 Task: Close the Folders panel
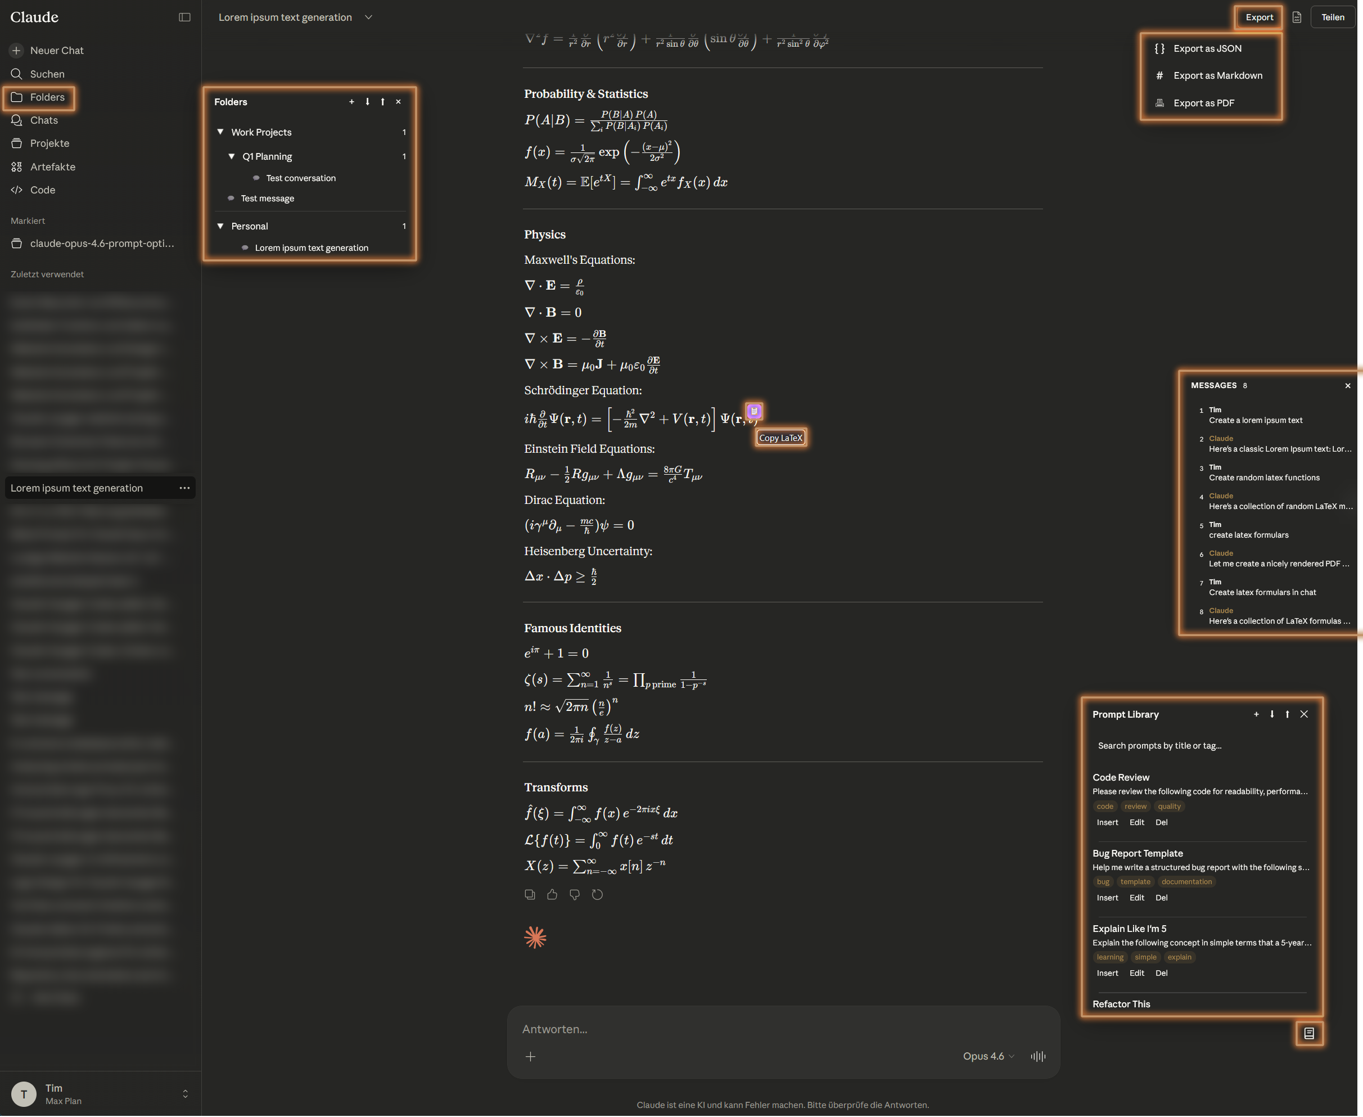point(398,102)
